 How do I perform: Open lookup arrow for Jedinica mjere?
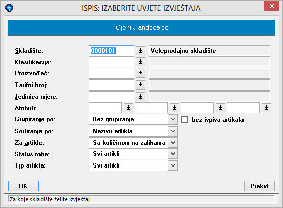point(140,97)
